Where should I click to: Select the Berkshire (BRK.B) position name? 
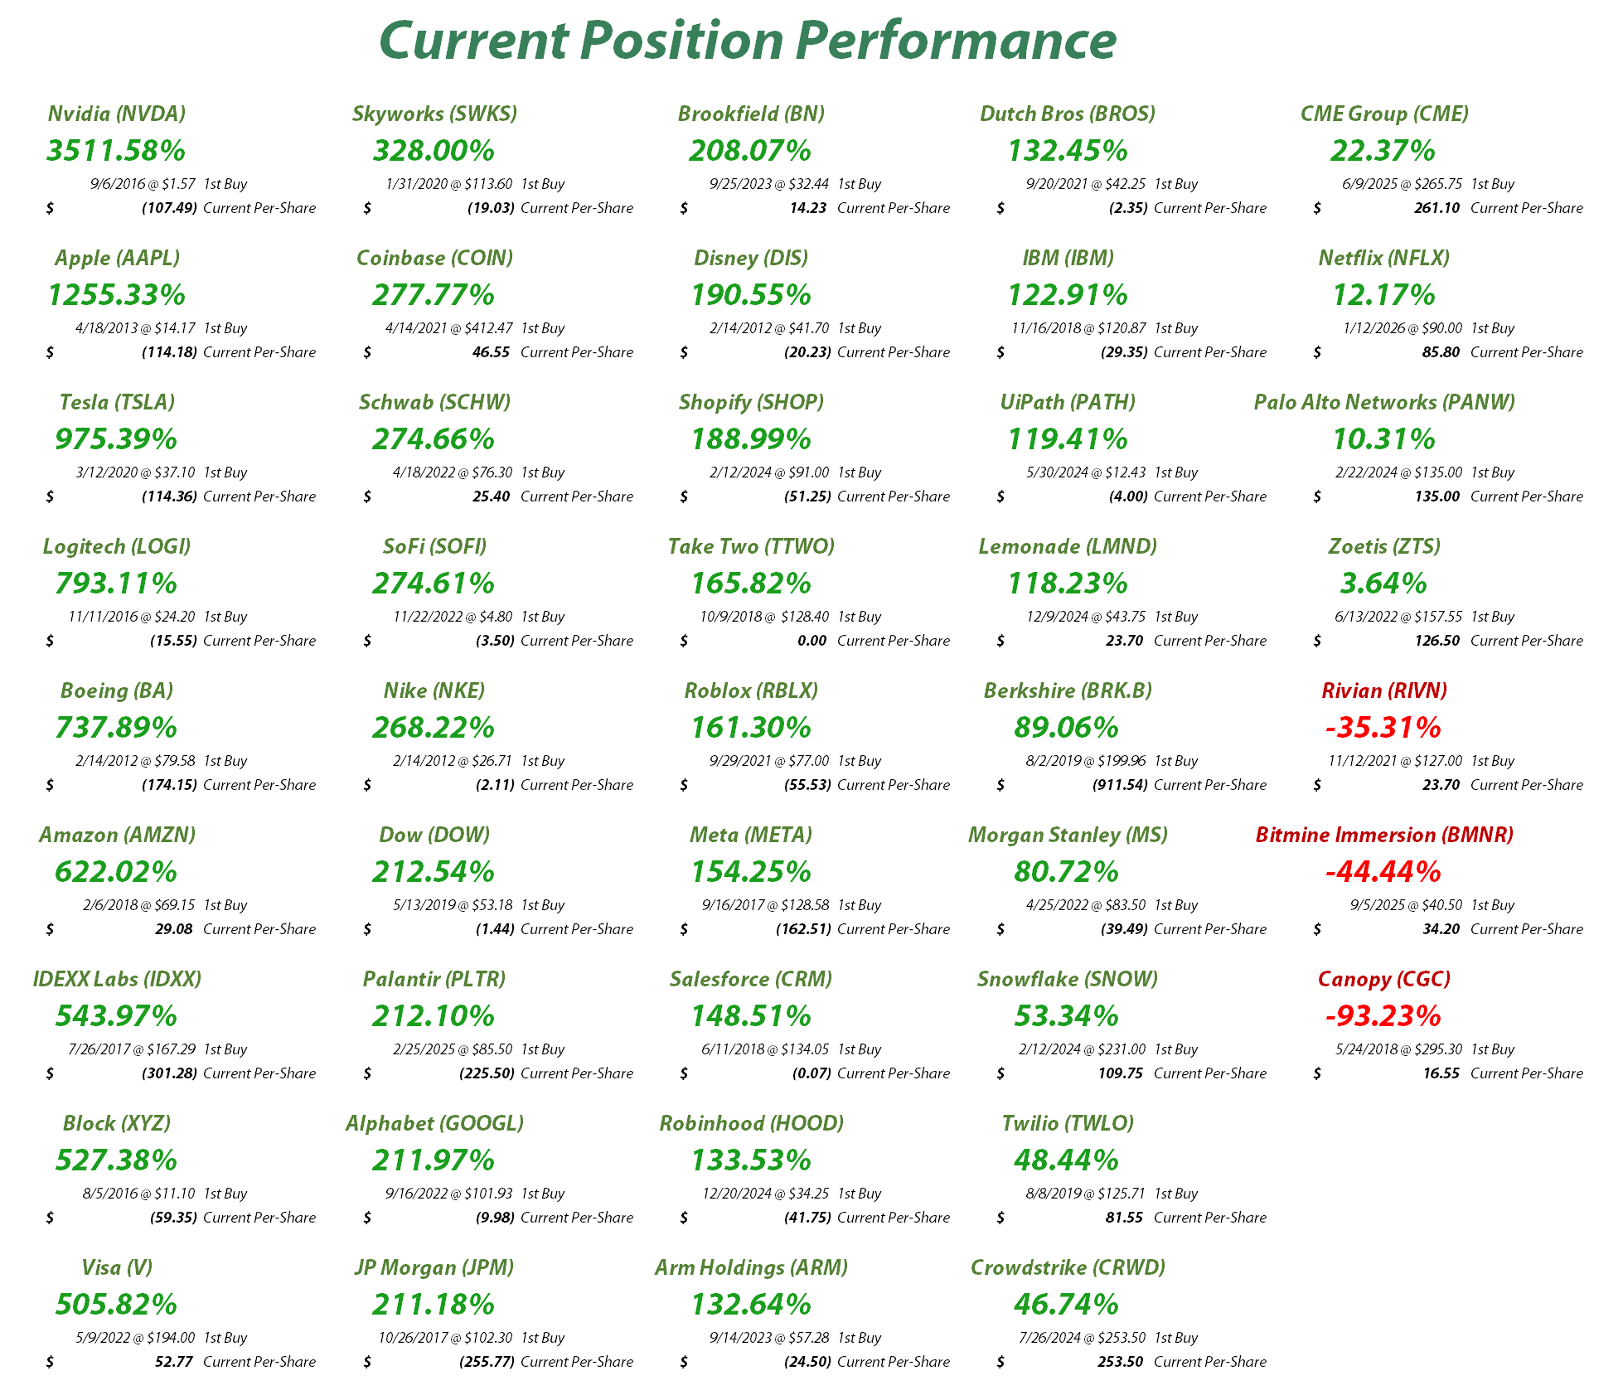tap(1068, 690)
